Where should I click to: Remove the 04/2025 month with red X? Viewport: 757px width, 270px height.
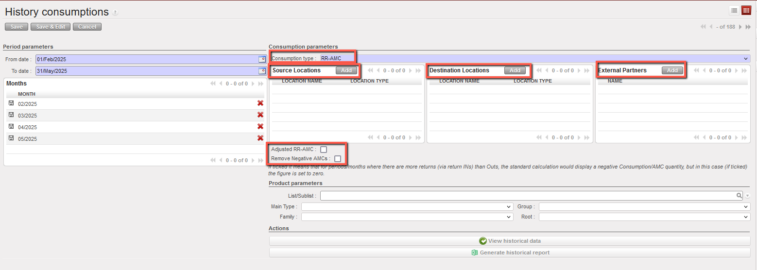260,127
